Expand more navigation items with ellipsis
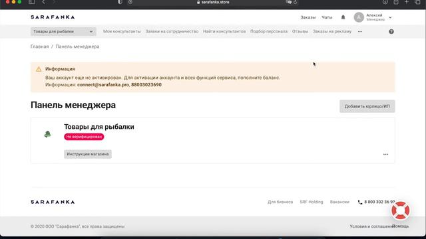Screen dimensions: 426x239 pos(360,31)
